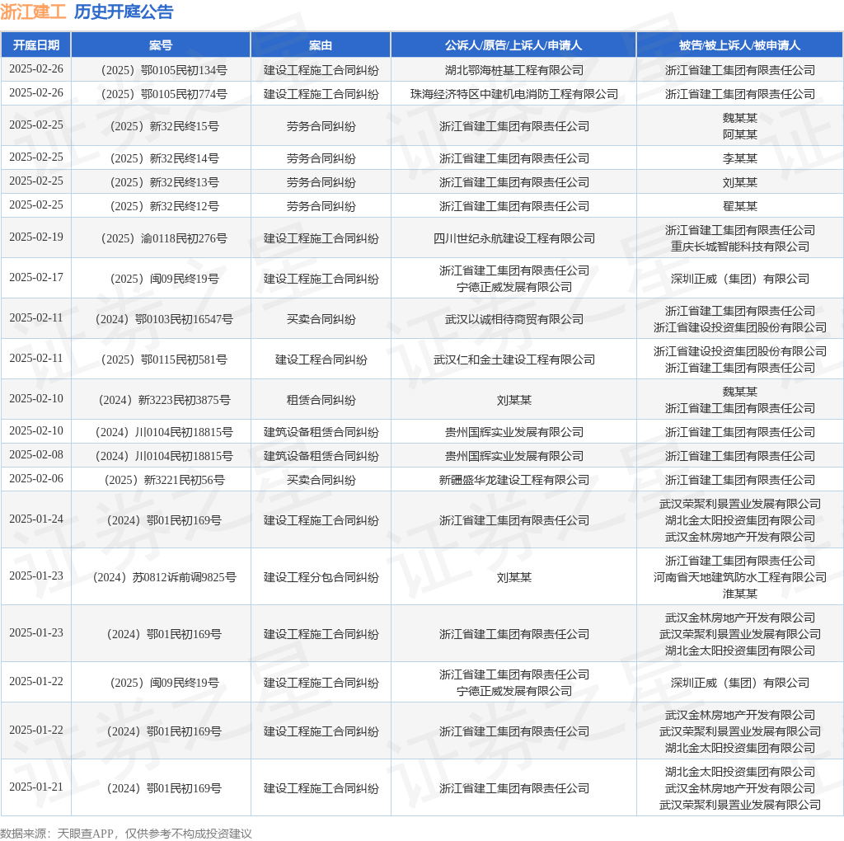Click 鄂01民初169号 in the 2025-01-21 row
Image resolution: width=844 pixels, height=841 pixels.
pyautogui.click(x=184, y=788)
